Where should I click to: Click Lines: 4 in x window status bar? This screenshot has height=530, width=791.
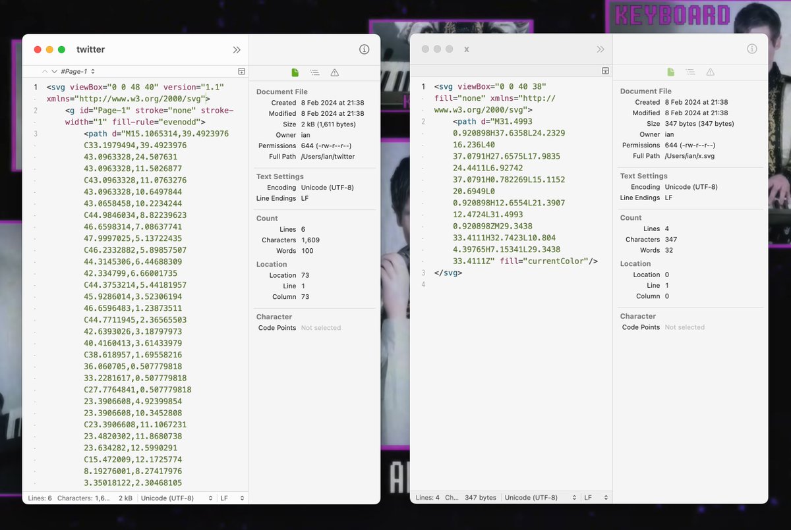[428, 498]
